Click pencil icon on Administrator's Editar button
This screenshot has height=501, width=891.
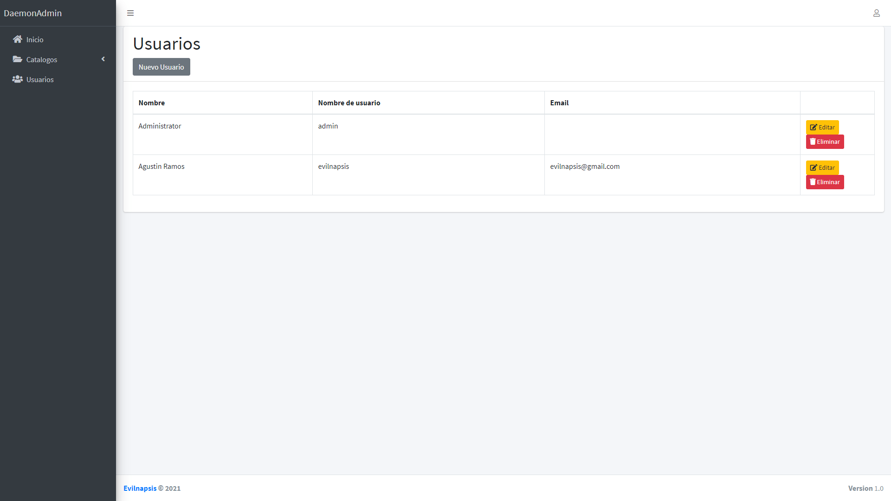(x=813, y=127)
